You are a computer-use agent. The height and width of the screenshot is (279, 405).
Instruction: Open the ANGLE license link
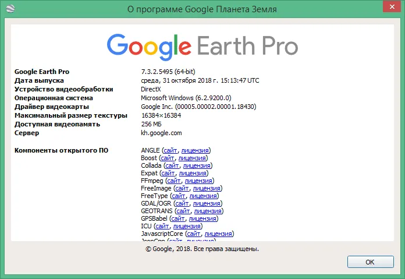click(x=195, y=150)
